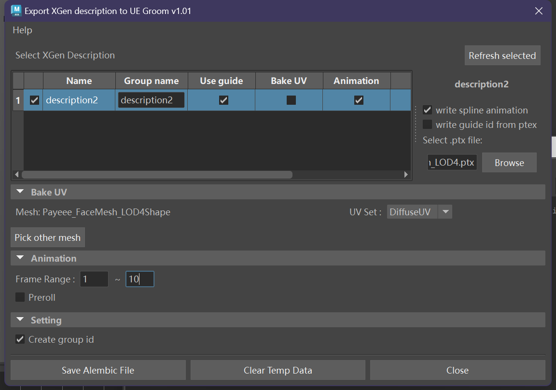Toggle description2 row enable checkbox
This screenshot has width=556, height=390.
(34, 100)
